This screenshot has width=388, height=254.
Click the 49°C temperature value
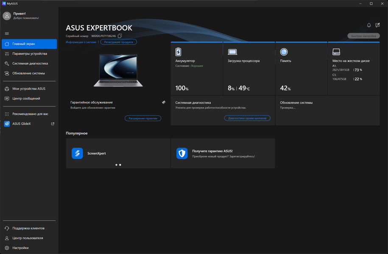click(x=244, y=88)
